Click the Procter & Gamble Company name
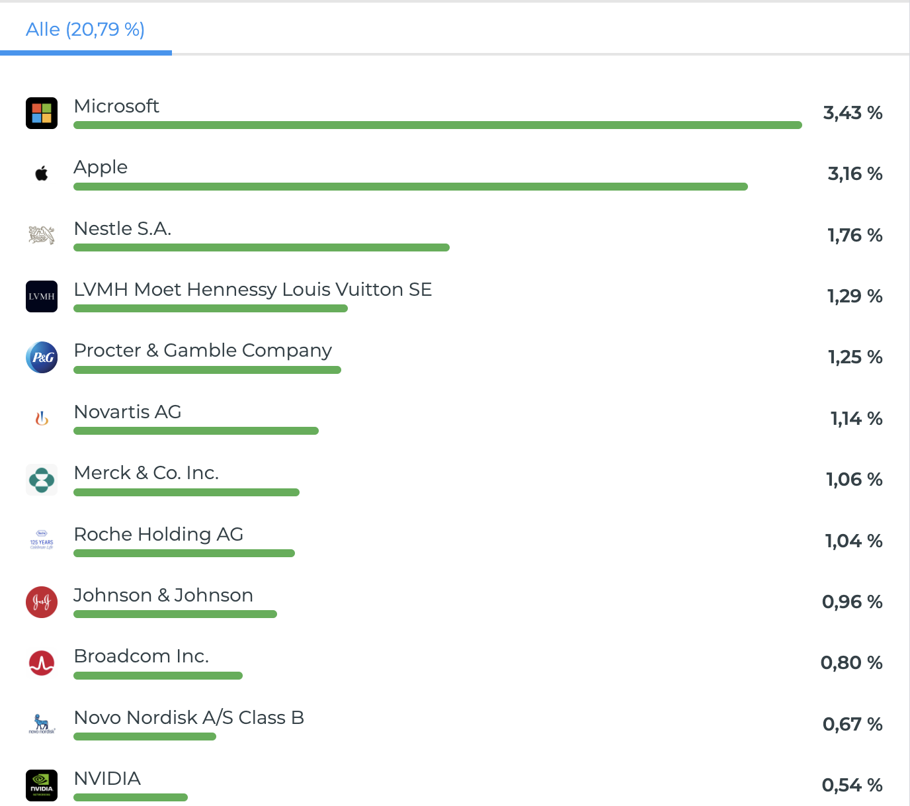 (202, 350)
